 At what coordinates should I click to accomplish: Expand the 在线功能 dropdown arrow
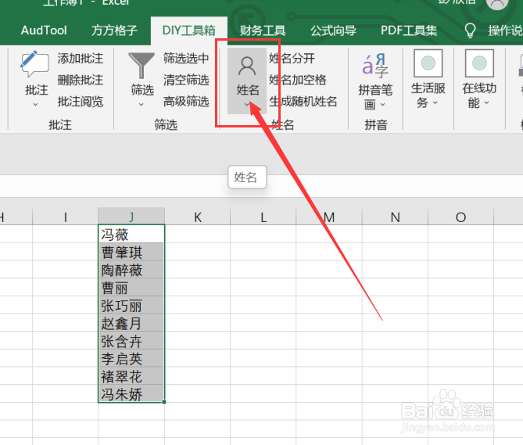(x=486, y=102)
